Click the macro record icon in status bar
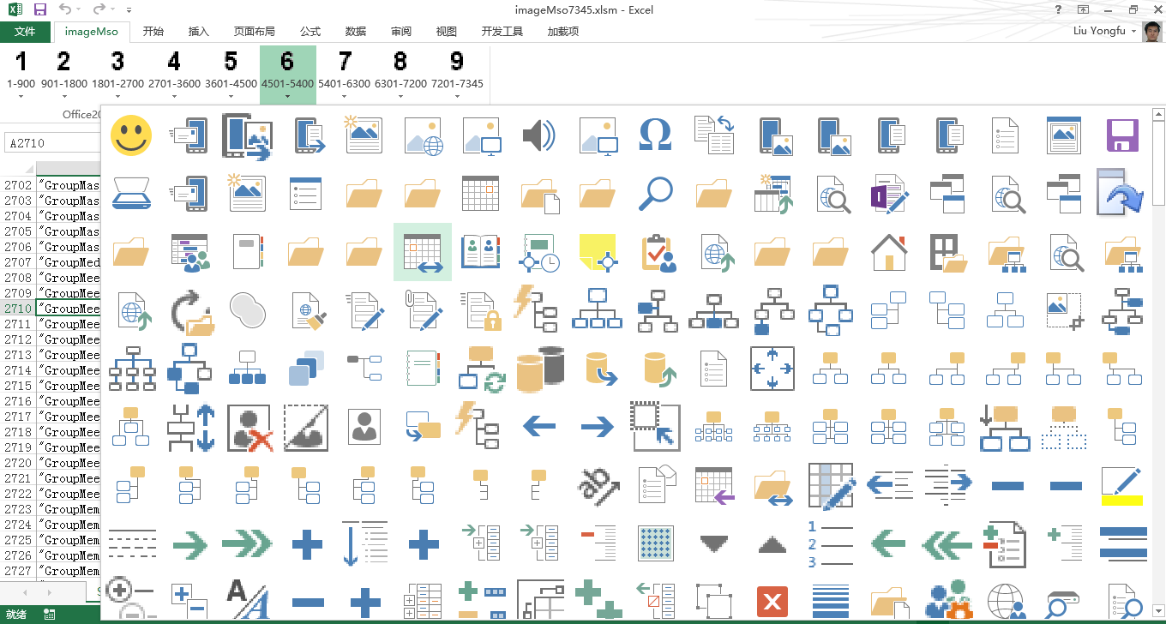 click(50, 615)
